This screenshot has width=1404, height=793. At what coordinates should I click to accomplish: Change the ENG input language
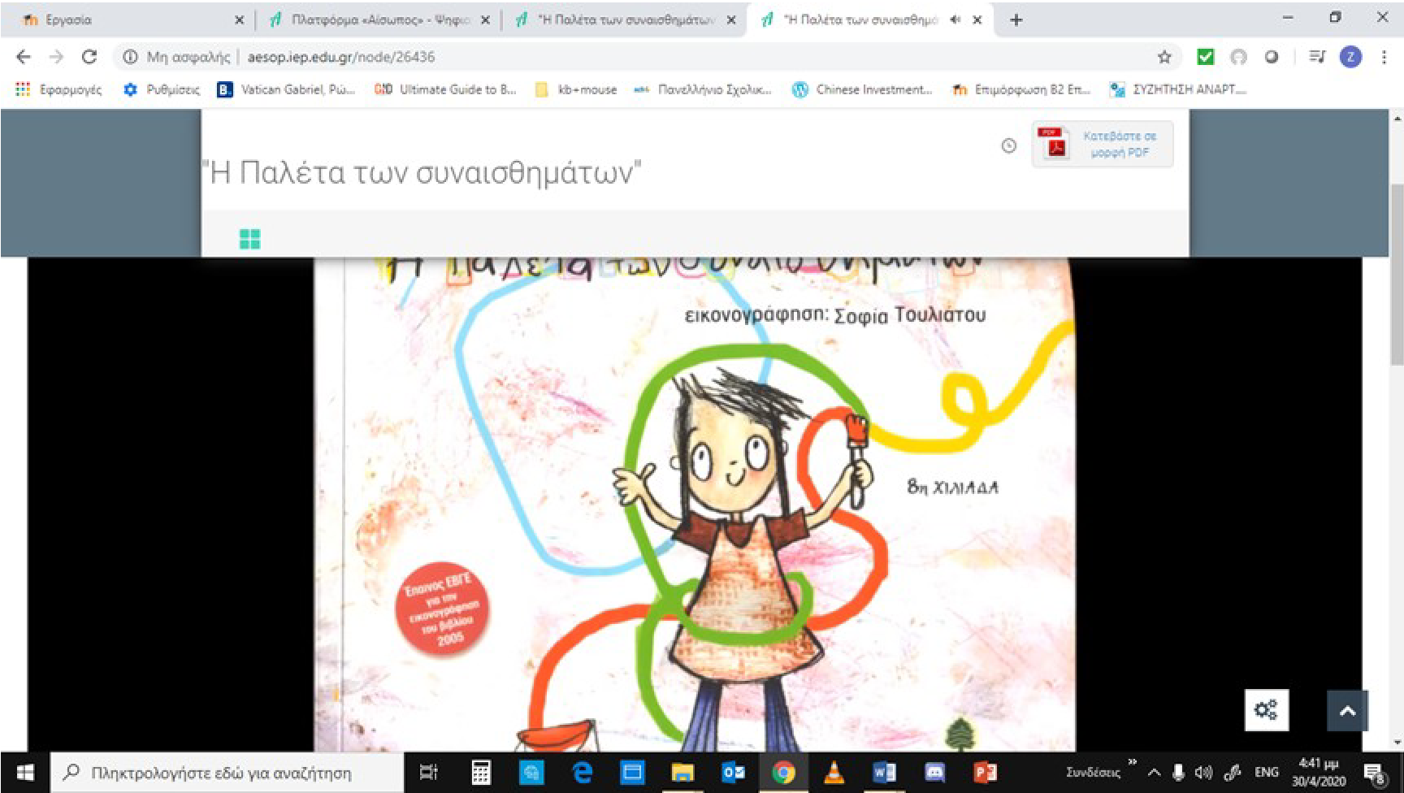click(1266, 773)
